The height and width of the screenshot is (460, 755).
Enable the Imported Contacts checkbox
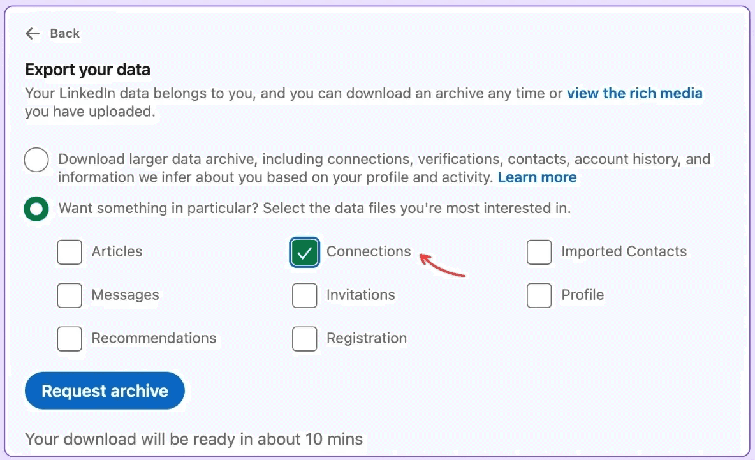[x=539, y=252]
